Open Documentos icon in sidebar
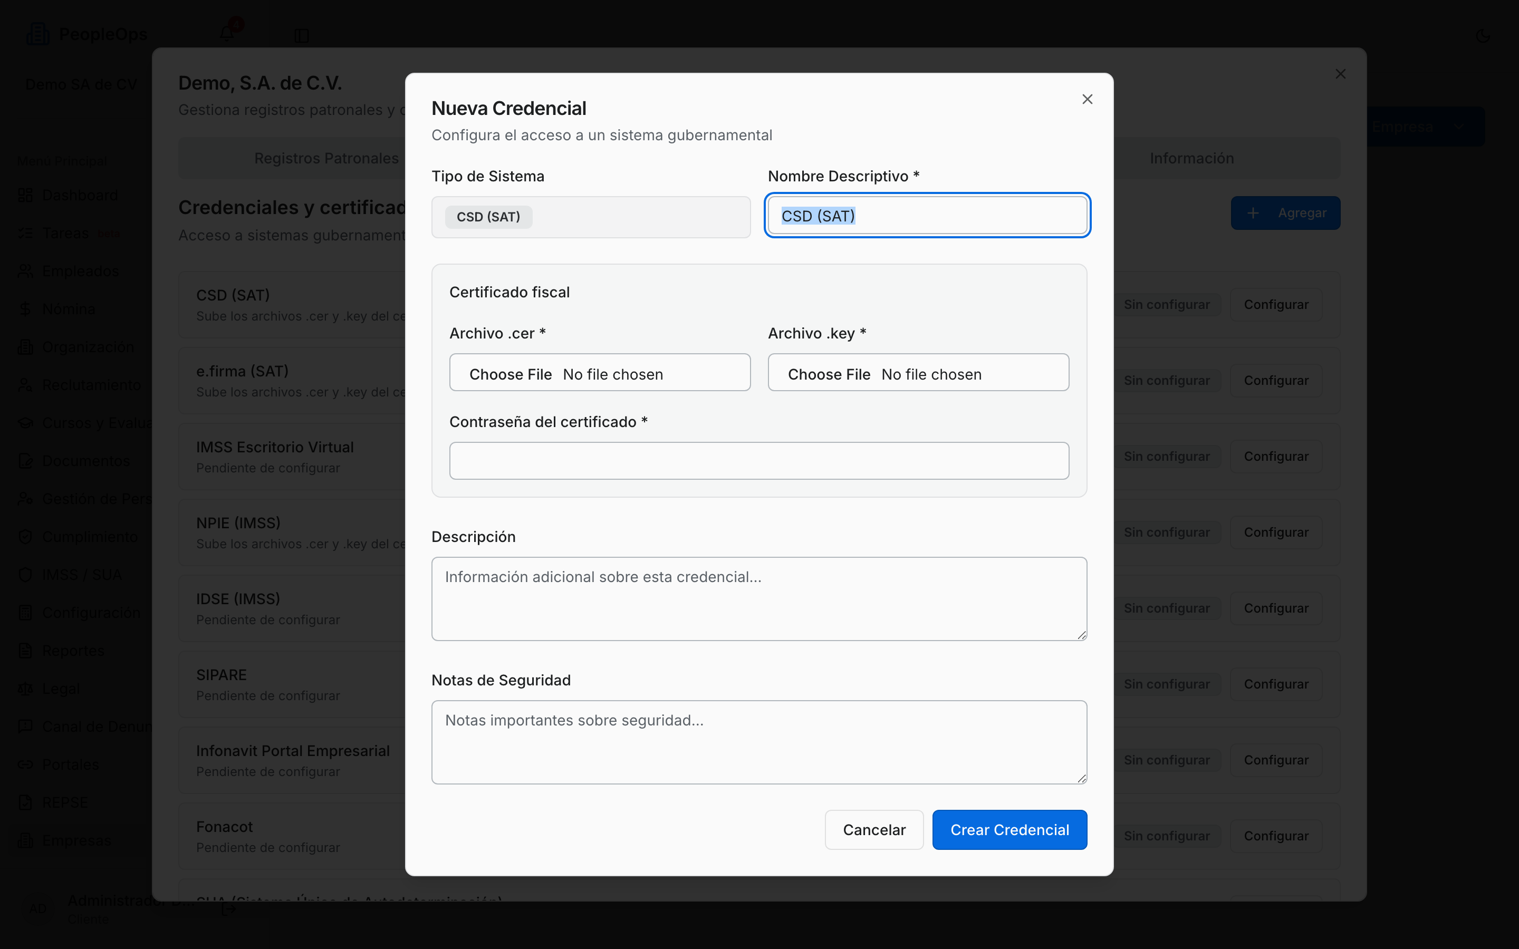Screen dimensions: 1519x949 25,461
